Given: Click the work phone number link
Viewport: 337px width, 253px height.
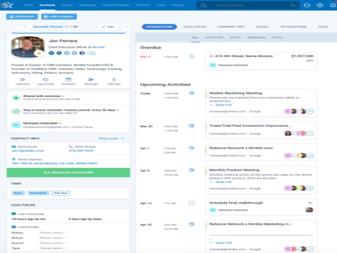Looking at the screenshot, I should 81,151.
